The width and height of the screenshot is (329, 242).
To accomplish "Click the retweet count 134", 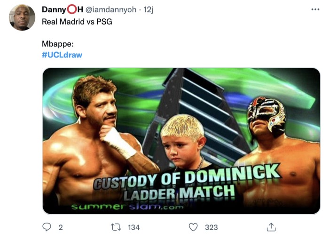I will 133,227.
